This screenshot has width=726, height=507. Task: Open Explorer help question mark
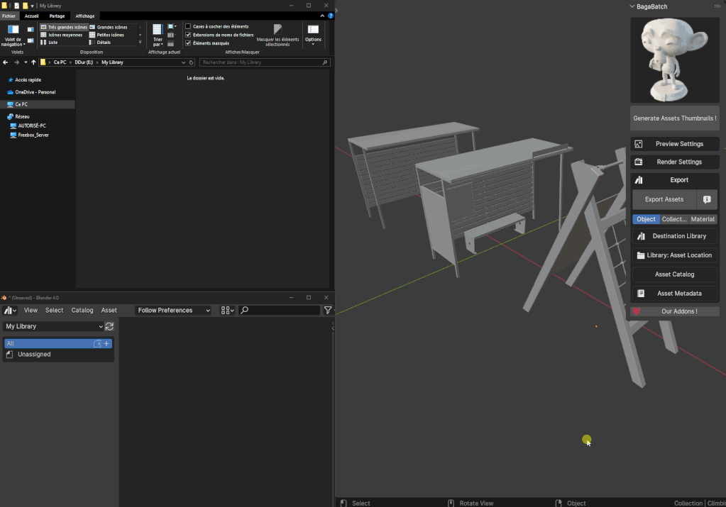[x=331, y=16]
